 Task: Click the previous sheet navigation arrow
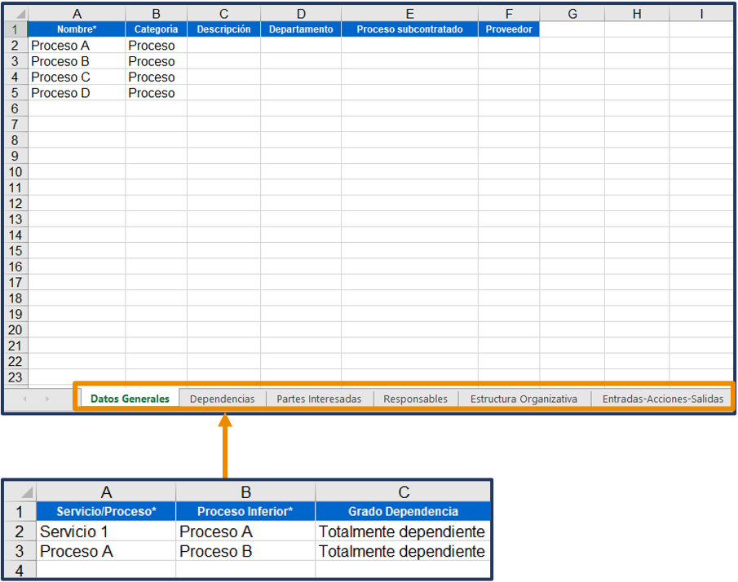(x=24, y=399)
